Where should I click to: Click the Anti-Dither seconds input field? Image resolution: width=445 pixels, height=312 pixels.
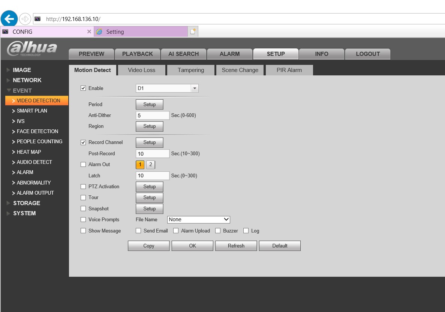coord(153,116)
